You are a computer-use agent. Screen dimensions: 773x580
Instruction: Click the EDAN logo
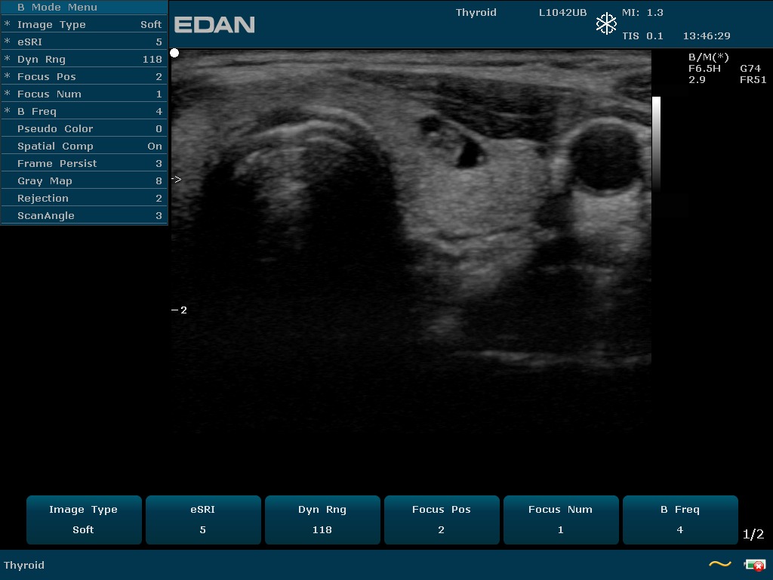pyautogui.click(x=214, y=25)
